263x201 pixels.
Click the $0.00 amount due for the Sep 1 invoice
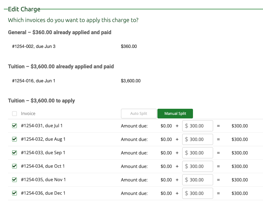166,153
